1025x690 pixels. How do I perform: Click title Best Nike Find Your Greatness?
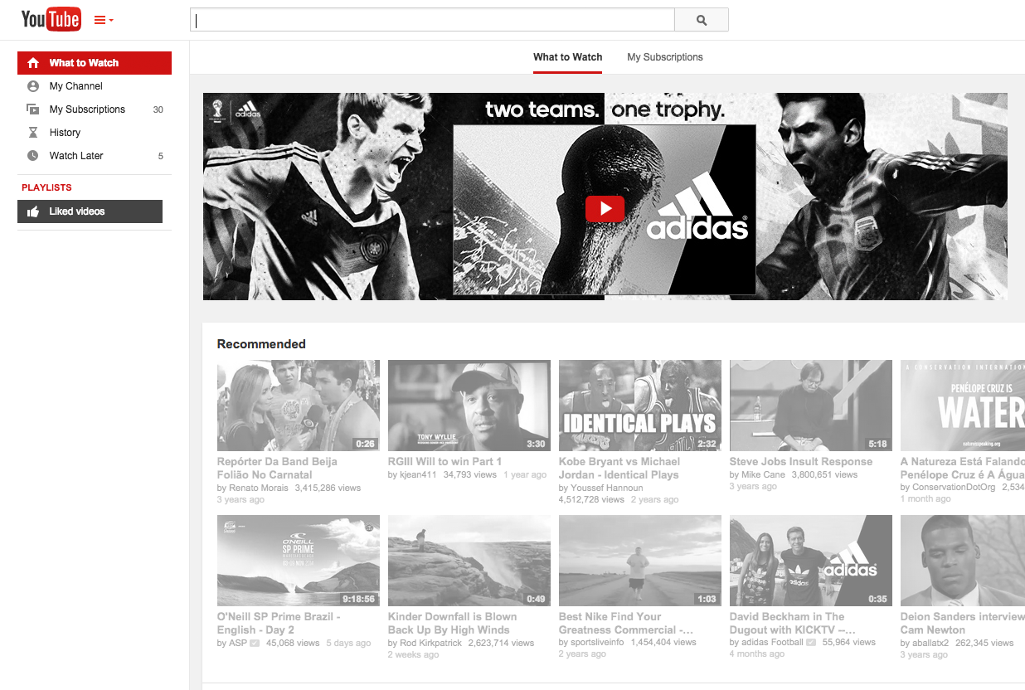pos(626,624)
